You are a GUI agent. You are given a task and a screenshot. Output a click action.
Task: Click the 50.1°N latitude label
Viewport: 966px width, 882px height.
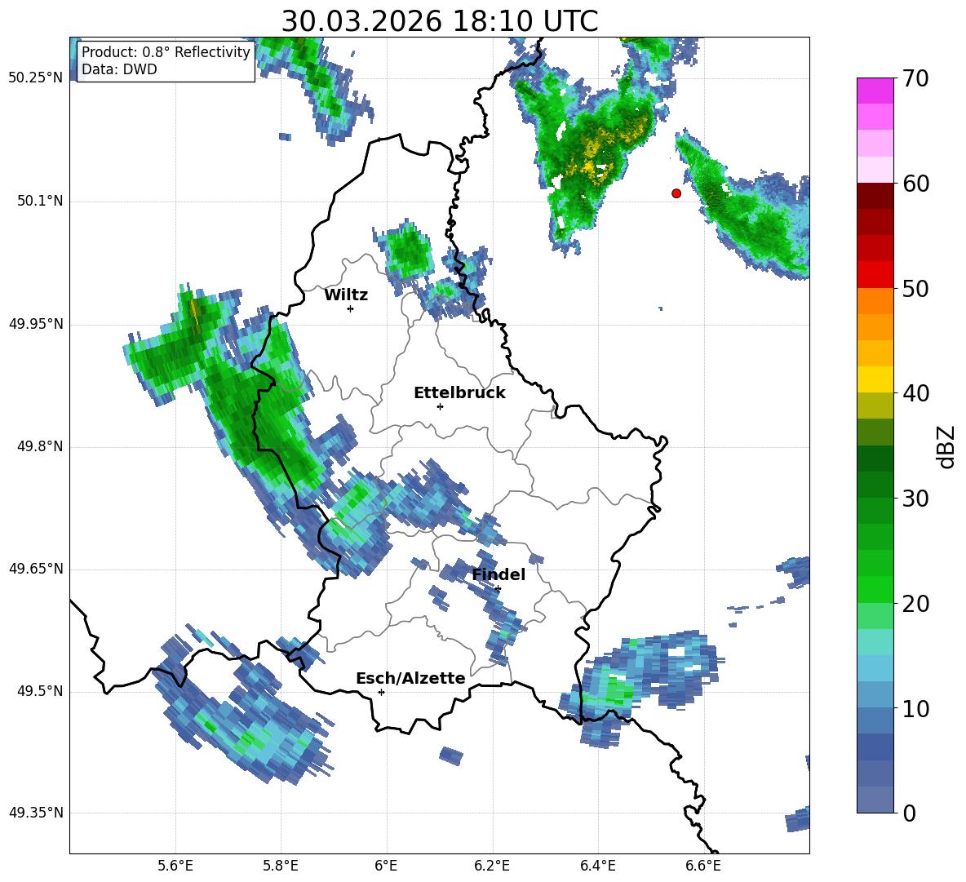click(x=40, y=201)
